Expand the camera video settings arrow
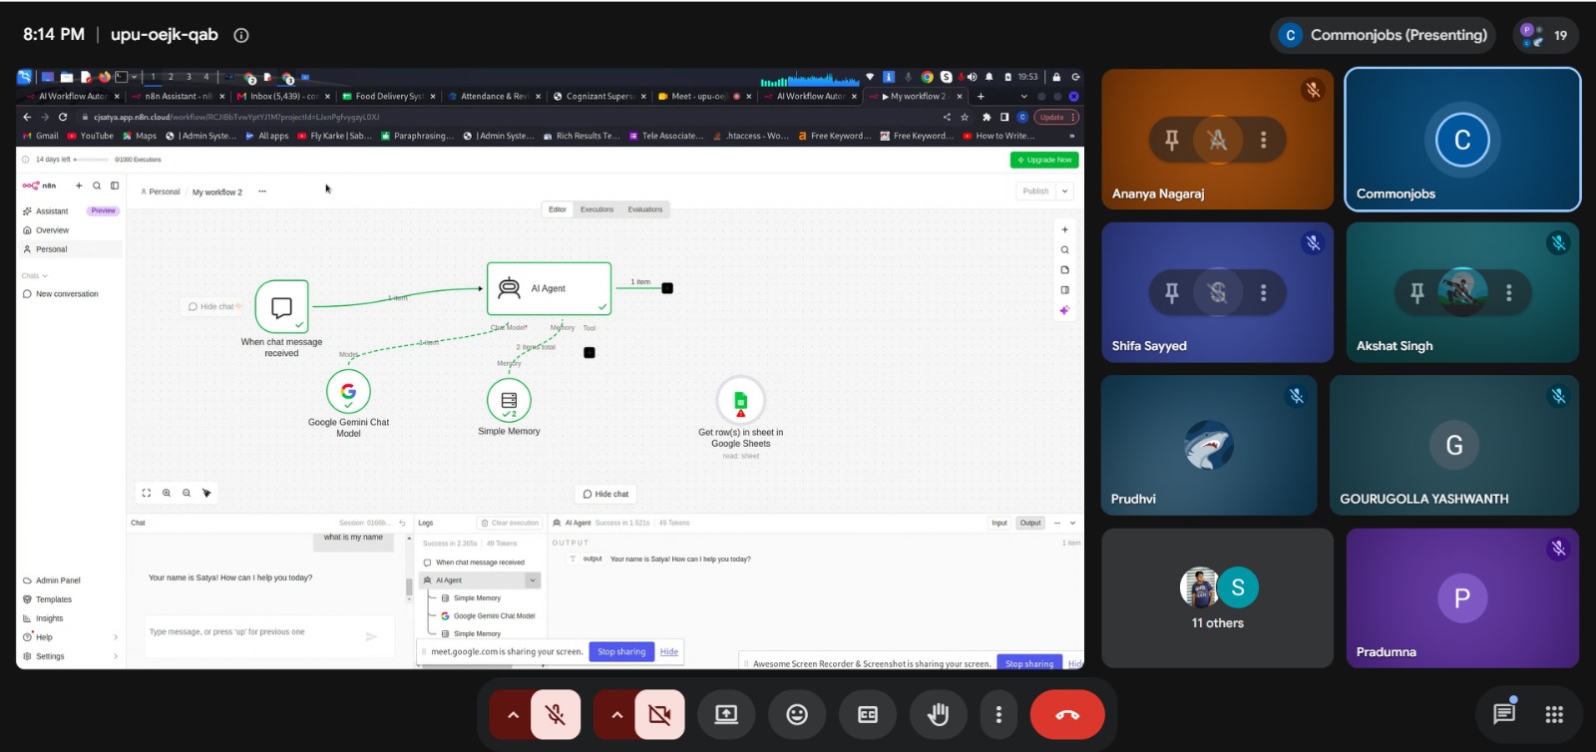 pos(616,715)
